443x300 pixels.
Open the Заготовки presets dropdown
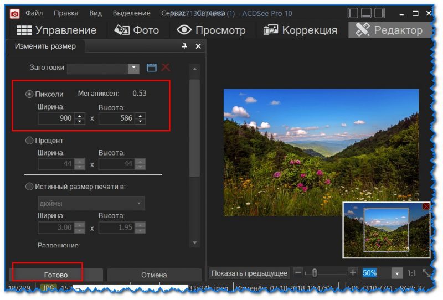(x=133, y=68)
